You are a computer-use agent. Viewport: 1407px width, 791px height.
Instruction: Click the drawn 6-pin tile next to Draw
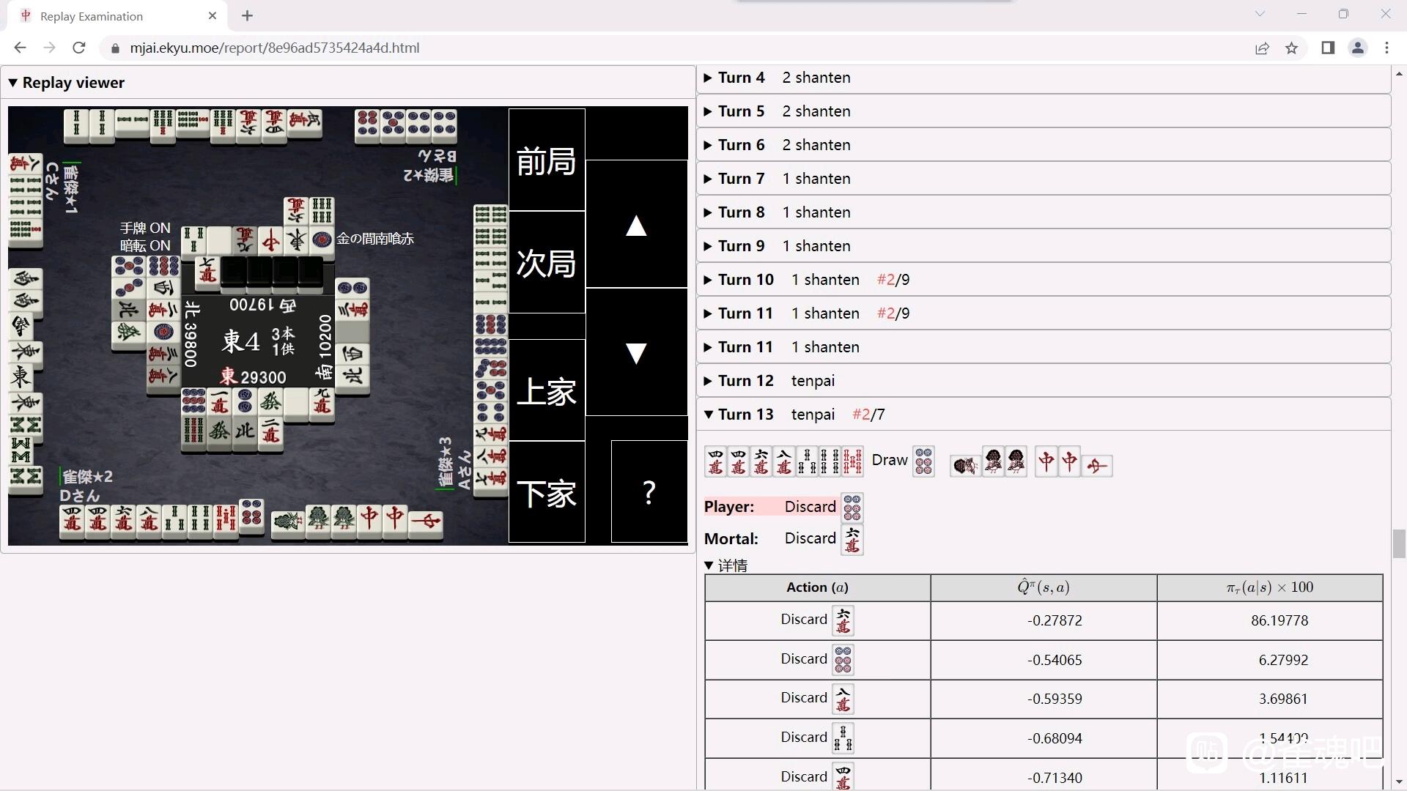coord(923,461)
